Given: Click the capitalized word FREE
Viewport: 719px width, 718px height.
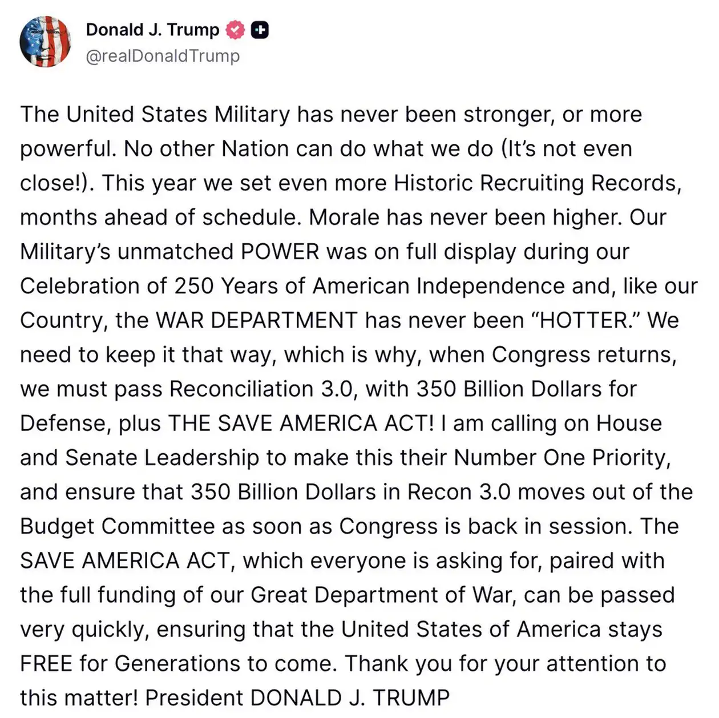Looking at the screenshot, I should click(46, 664).
